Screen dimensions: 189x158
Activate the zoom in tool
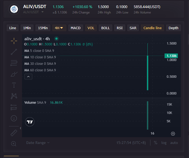pos(14,144)
